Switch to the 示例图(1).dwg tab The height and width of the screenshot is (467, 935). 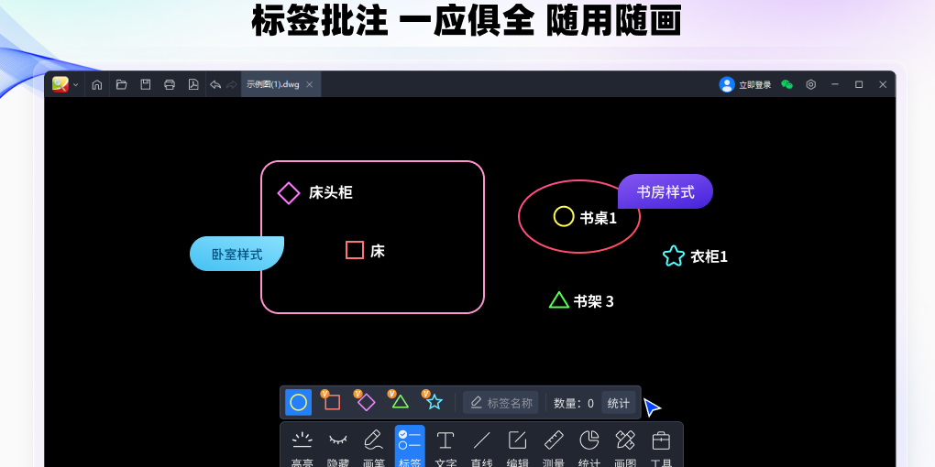(273, 84)
